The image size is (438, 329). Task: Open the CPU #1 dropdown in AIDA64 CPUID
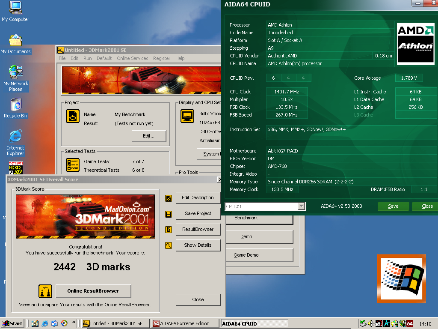pyautogui.click(x=302, y=206)
